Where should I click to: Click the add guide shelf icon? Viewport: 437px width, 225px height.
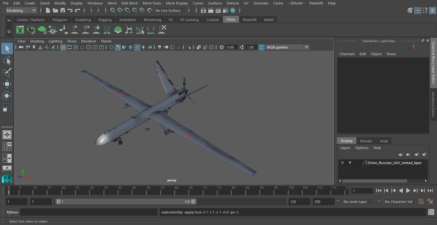tap(75, 30)
